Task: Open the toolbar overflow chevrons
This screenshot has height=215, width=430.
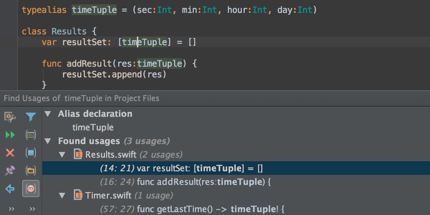Action: 12,209
